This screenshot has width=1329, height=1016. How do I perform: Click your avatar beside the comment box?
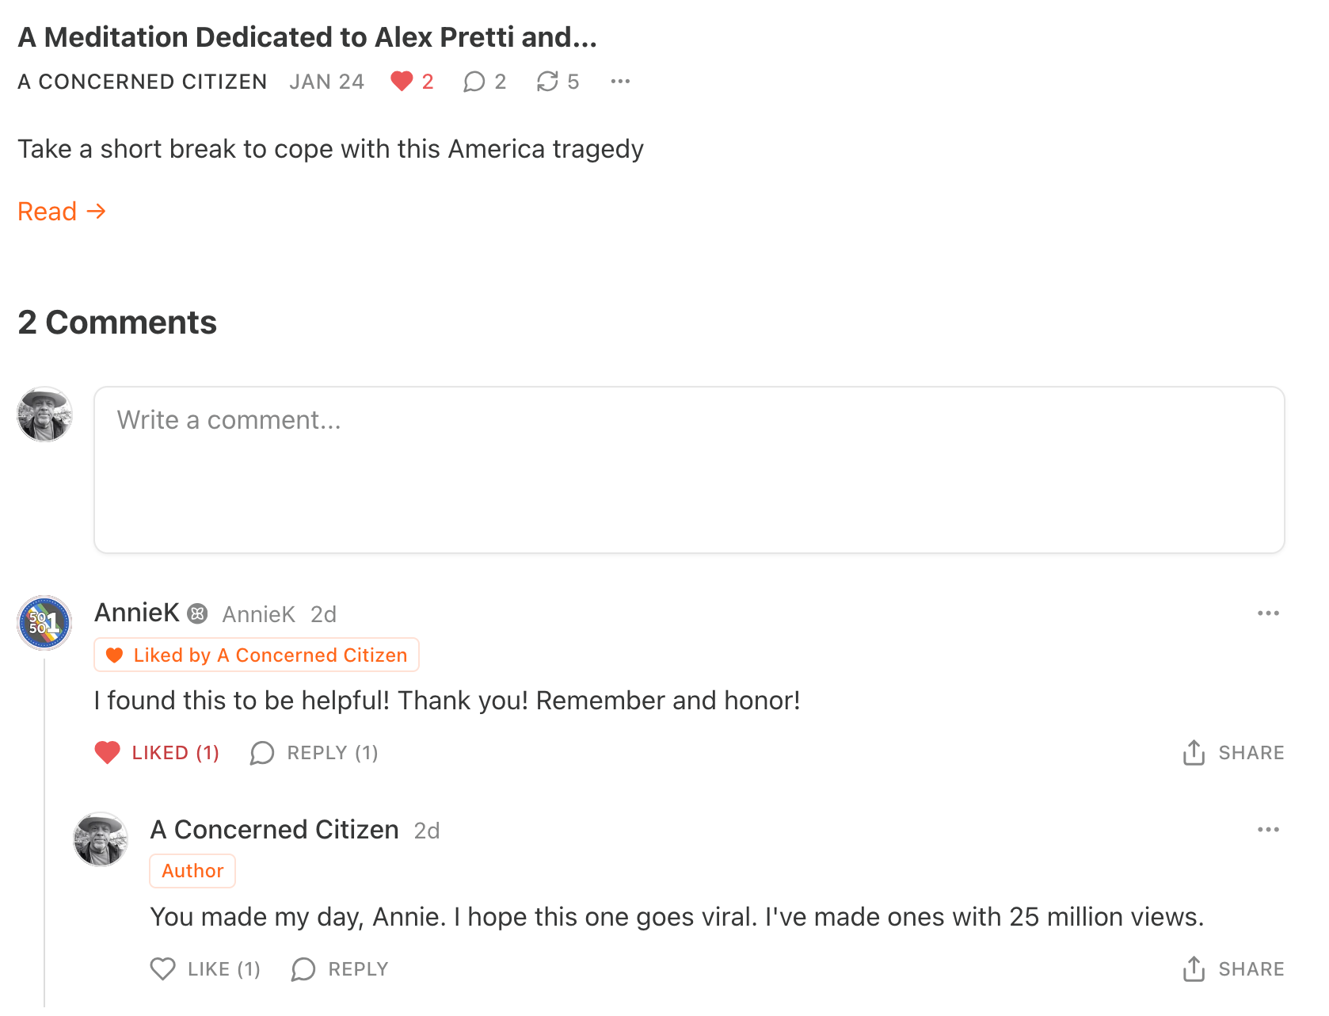[45, 414]
